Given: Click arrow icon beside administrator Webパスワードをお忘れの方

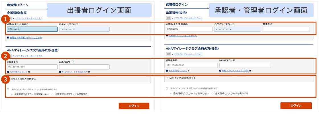Looking at the screenshot, I should (x=220, y=70).
